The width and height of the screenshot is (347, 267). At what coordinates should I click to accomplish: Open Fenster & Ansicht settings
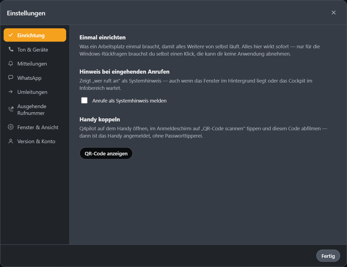click(35, 127)
